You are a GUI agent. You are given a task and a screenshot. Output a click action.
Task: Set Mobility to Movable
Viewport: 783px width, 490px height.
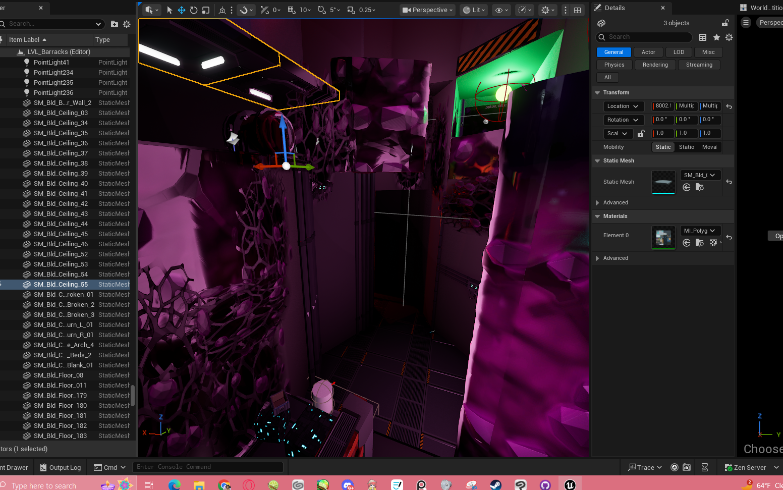[709, 147]
